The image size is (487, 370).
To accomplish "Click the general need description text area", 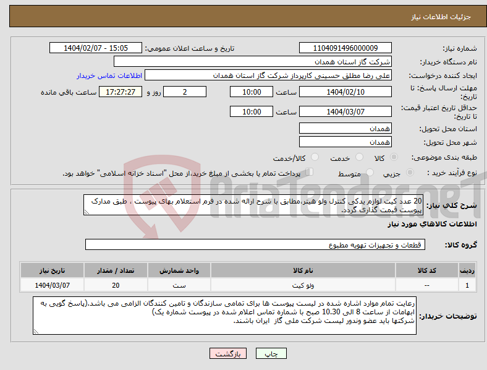I will [x=253, y=205].
